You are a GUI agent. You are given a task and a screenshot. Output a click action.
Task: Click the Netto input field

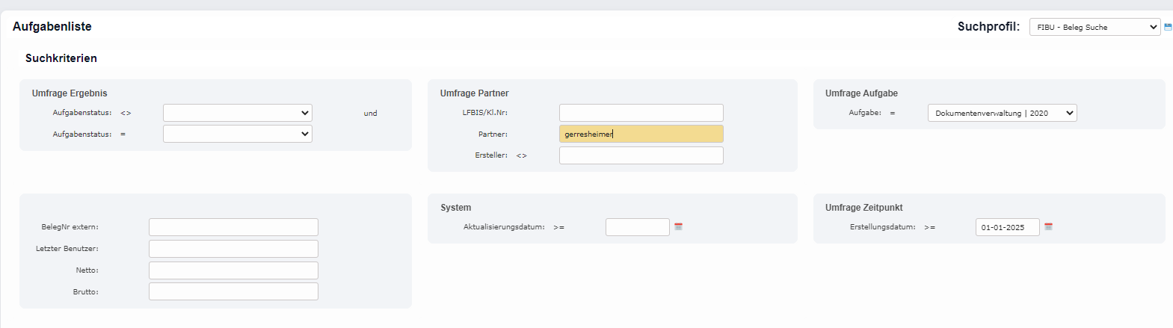pyautogui.click(x=233, y=270)
